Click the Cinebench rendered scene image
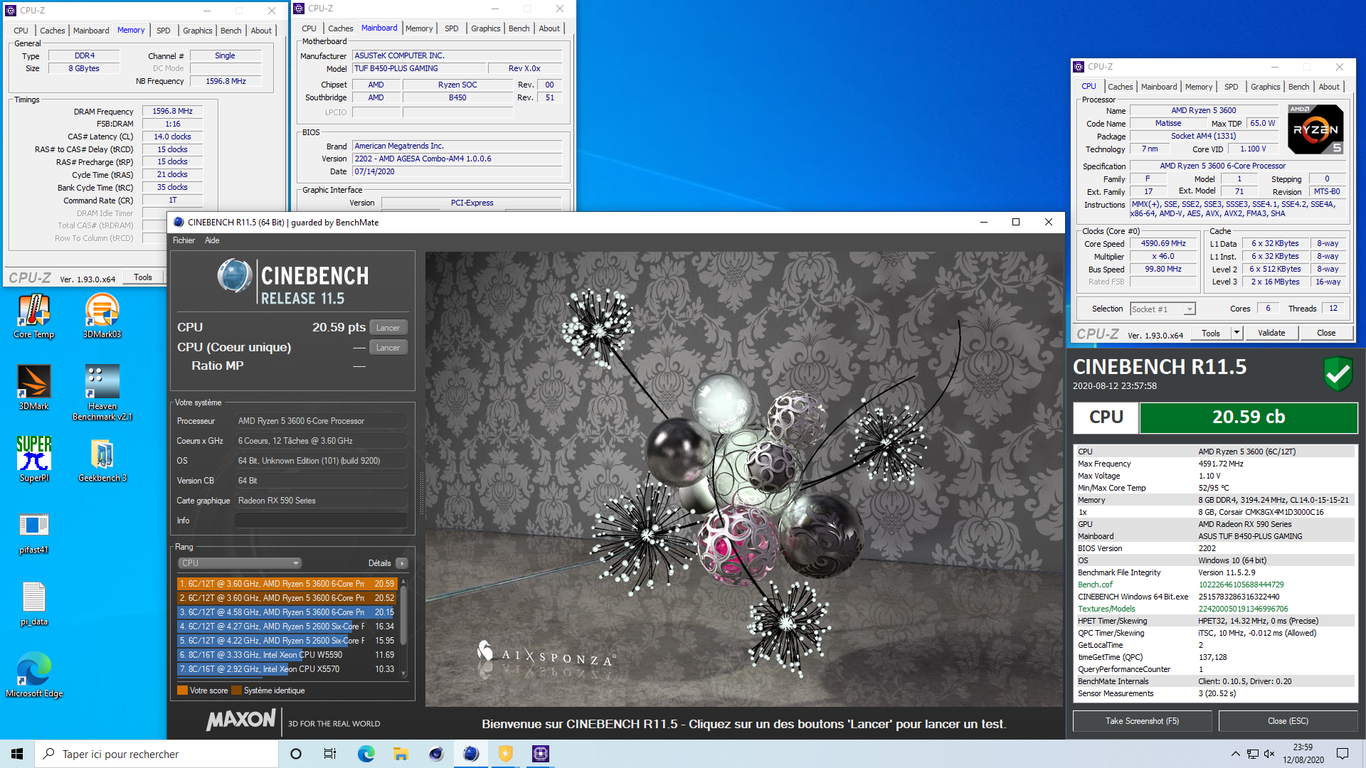Viewport: 1366px width, 768px height. (x=743, y=479)
